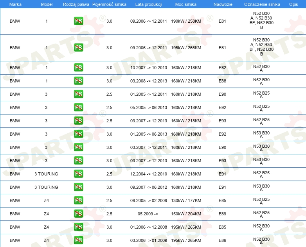Select the E88 body cell
306x247 pixels.
point(222,81)
